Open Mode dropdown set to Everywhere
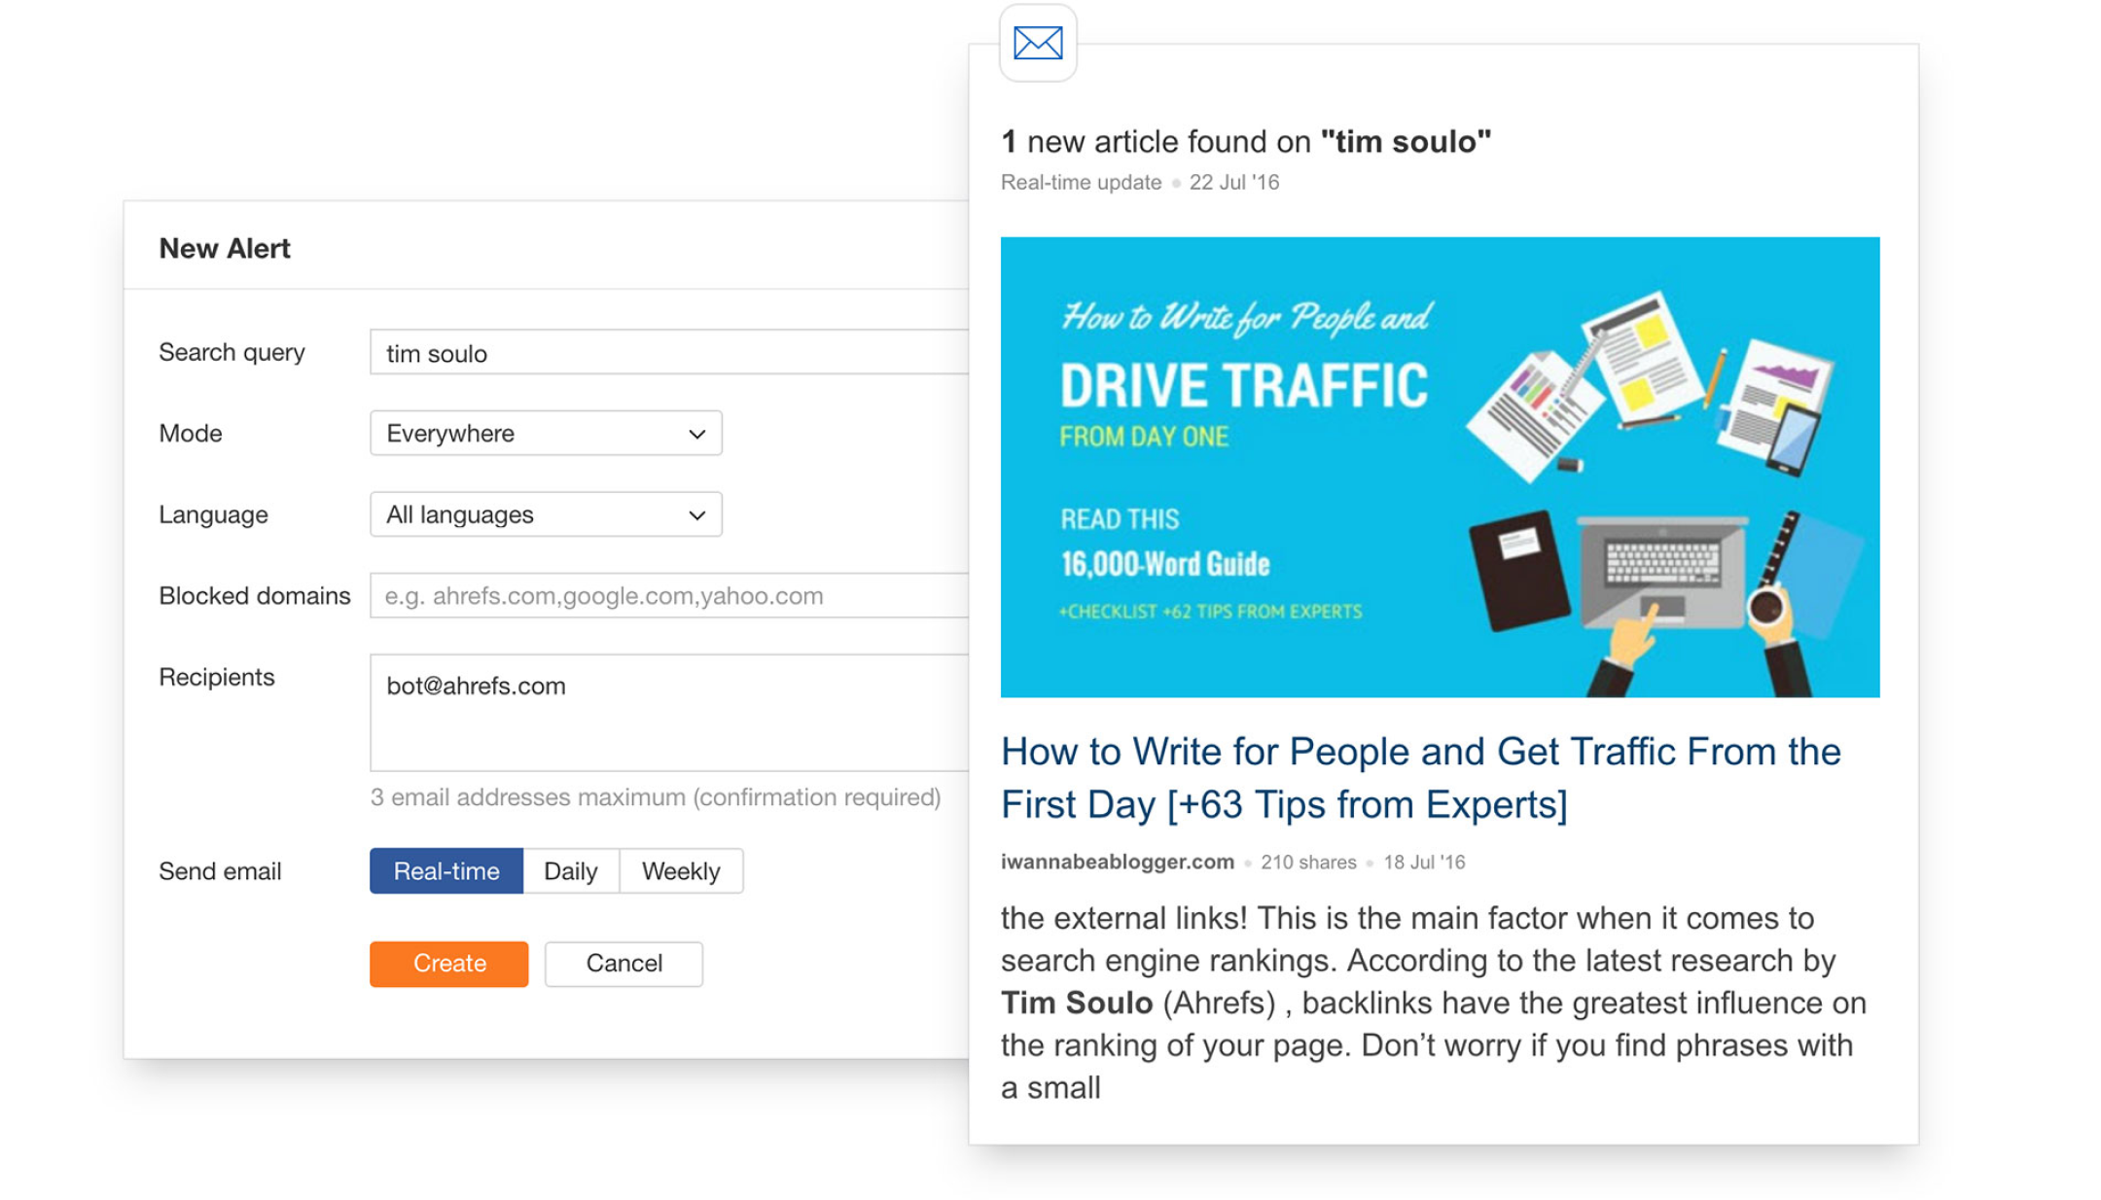This screenshot has width=2101, height=1200. [546, 431]
